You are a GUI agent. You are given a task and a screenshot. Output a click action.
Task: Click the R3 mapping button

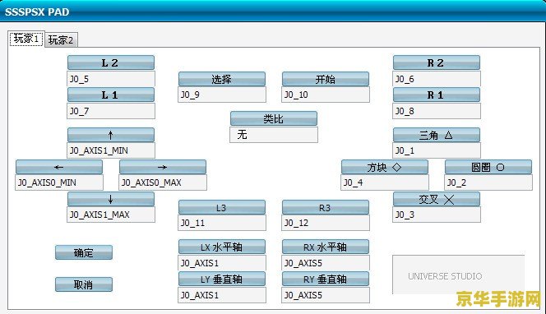point(326,207)
